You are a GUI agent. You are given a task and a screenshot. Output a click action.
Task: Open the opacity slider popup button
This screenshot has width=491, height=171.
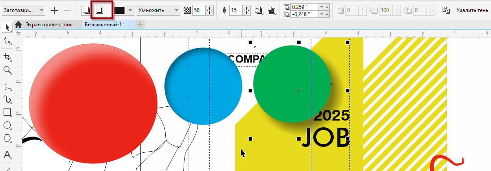tap(210, 10)
